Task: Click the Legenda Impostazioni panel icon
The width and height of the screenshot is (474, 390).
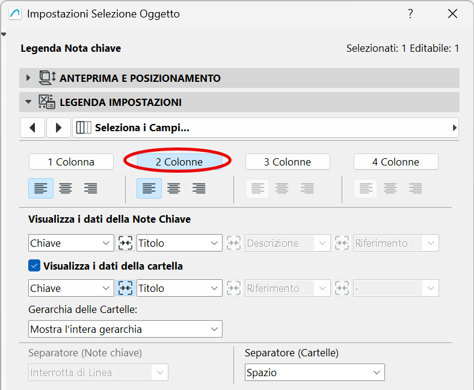Action: click(x=47, y=102)
